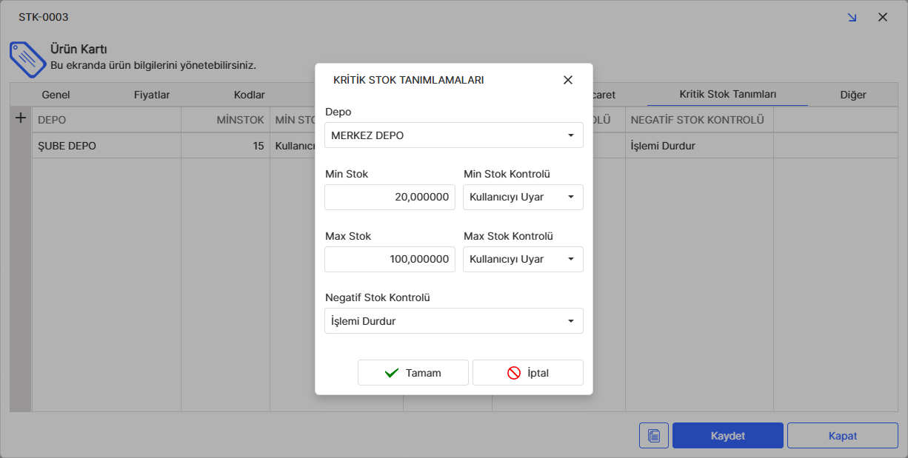Open the Negatif Stok Kontrolü dropdown
Image resolution: width=908 pixels, height=458 pixels.
(453, 321)
